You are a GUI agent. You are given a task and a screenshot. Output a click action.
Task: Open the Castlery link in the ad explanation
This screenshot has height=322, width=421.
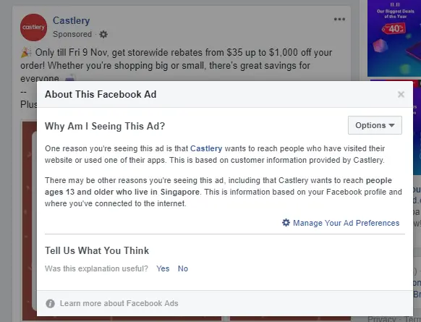click(206, 148)
